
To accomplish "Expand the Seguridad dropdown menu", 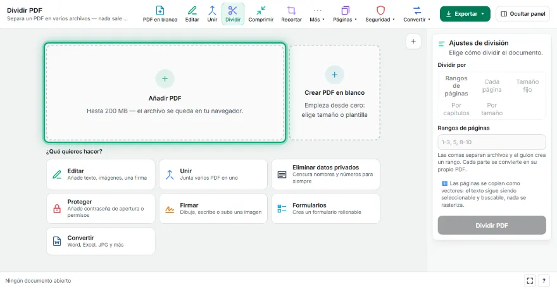I will pyautogui.click(x=380, y=14).
